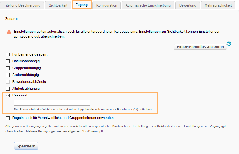This screenshot has height=154, width=239.
Task: Open the Sichtbarkeit tab
Action: (x=58, y=5)
